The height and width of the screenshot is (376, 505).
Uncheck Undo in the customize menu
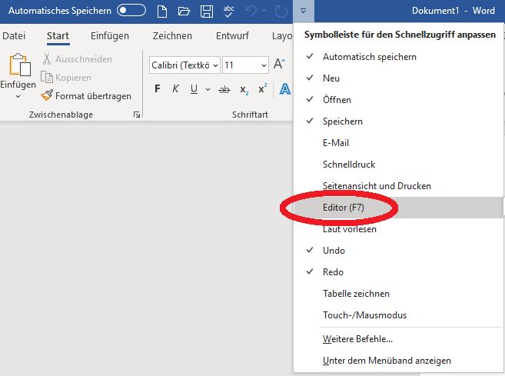click(398, 251)
